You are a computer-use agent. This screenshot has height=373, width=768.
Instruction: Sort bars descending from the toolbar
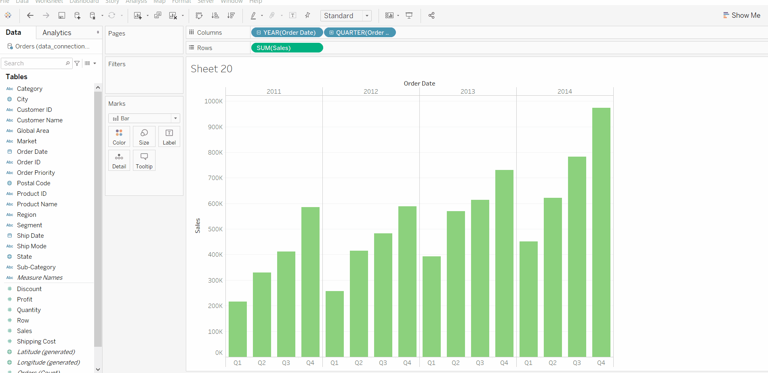[x=231, y=15]
